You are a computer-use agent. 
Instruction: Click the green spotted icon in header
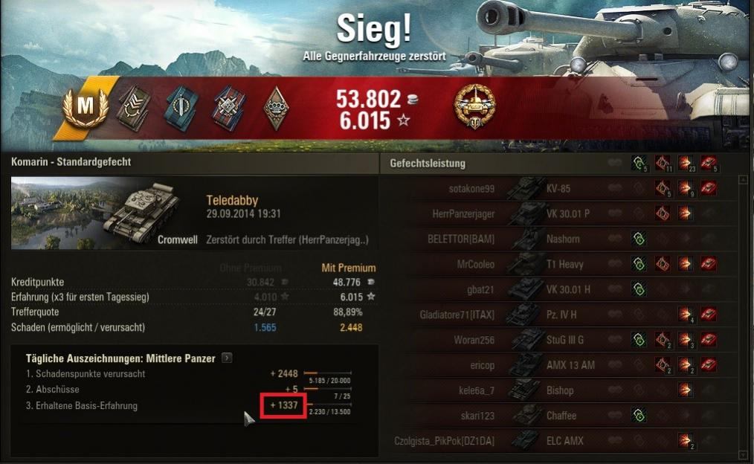(x=639, y=164)
